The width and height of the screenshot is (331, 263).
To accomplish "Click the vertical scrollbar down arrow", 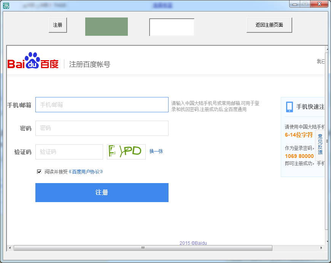I will (x=328, y=241).
